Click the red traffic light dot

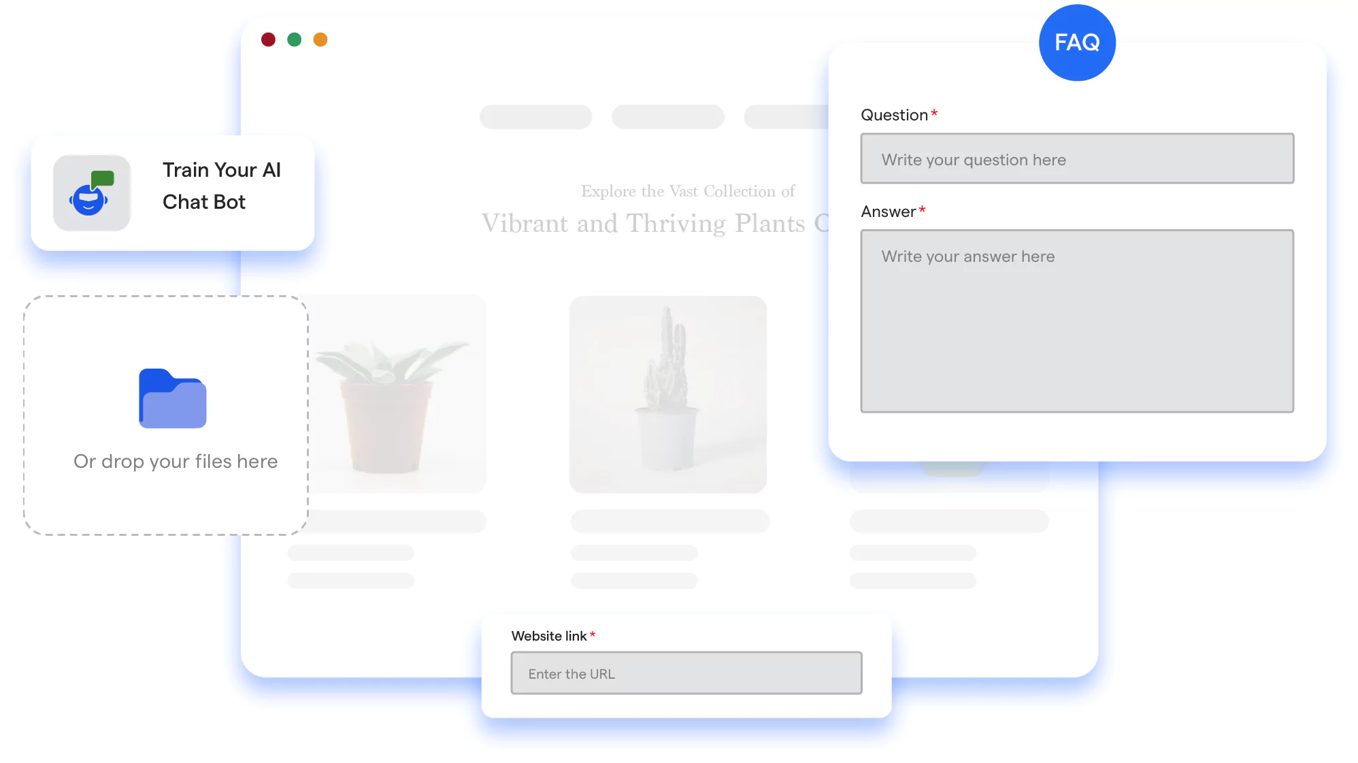269,39
